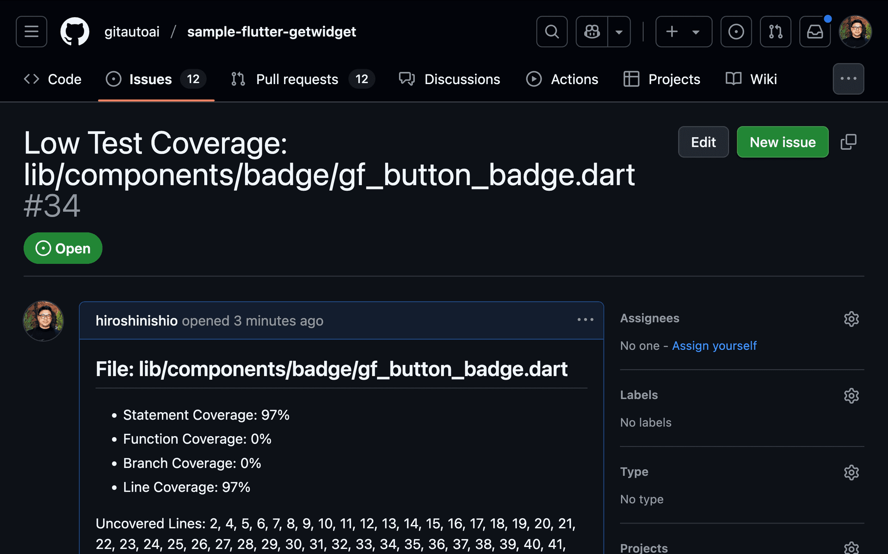The width and height of the screenshot is (888, 554).
Task: Open Type settings gear
Action: [x=851, y=472]
